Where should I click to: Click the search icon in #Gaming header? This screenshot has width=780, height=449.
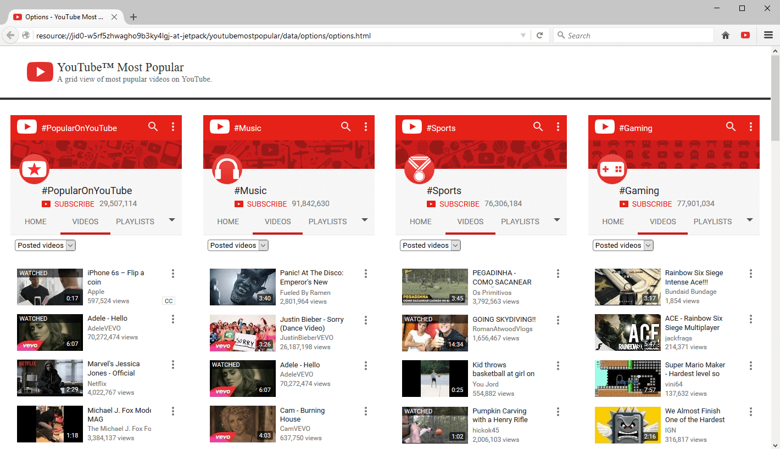(x=731, y=127)
